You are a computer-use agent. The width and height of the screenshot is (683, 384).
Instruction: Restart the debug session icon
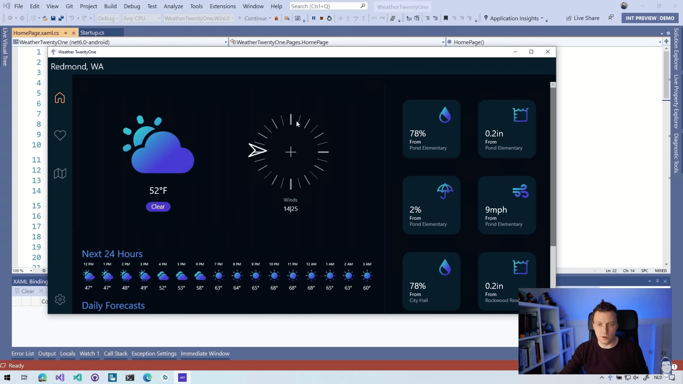[x=329, y=18]
